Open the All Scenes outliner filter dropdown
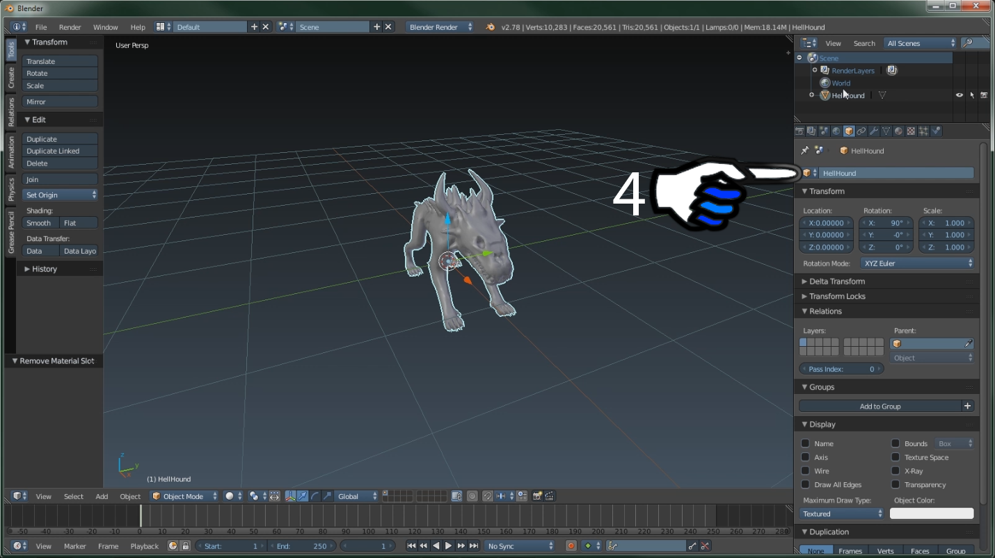 921,43
